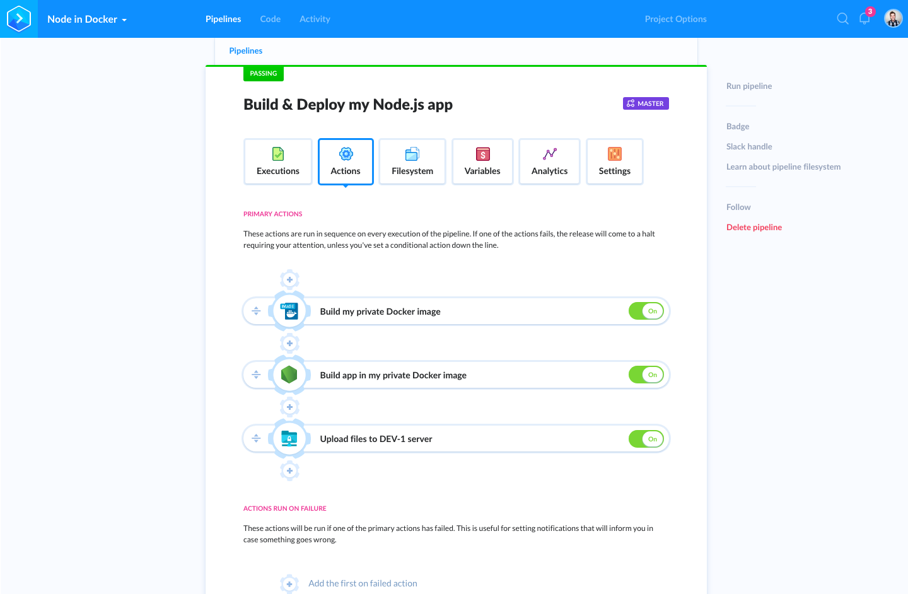Click the plus above Upload files action
Viewport: 908px width, 594px height.
(289, 407)
